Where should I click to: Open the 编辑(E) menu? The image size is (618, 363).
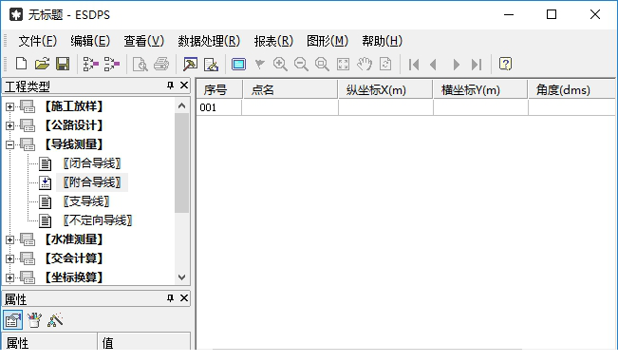point(90,41)
